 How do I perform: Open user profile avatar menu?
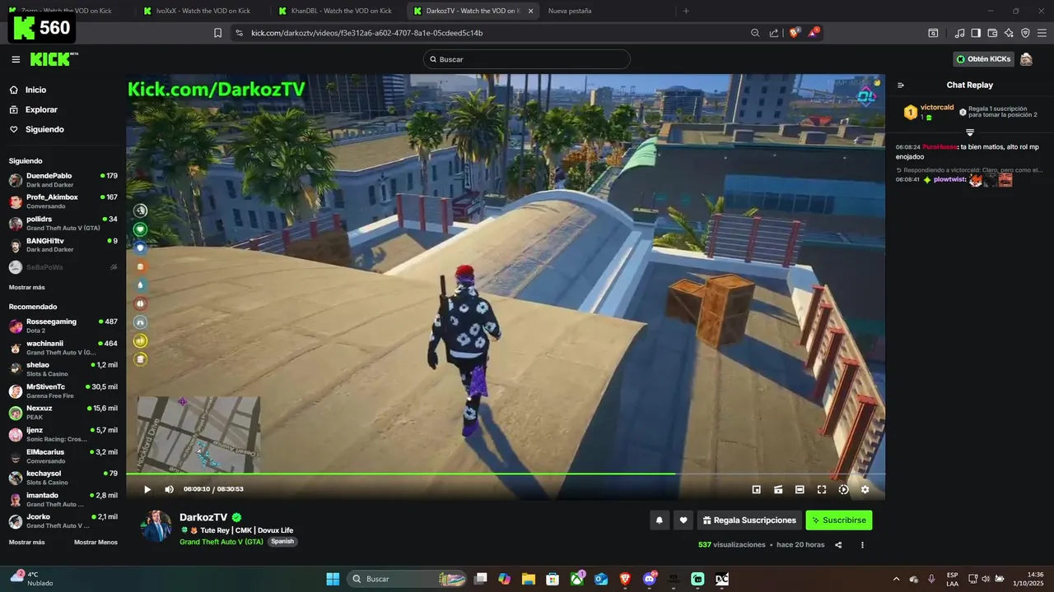(1026, 59)
